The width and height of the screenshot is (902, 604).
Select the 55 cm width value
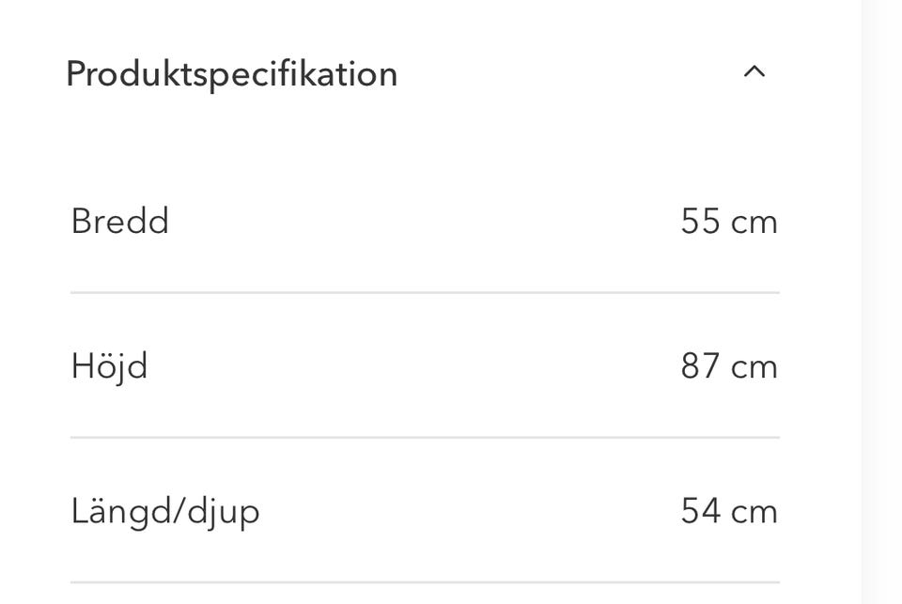click(728, 222)
